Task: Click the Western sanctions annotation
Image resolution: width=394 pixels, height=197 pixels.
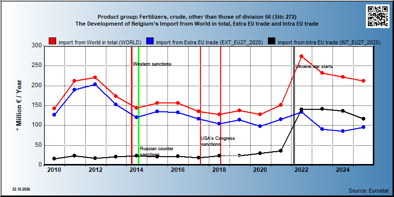Action: [x=152, y=64]
